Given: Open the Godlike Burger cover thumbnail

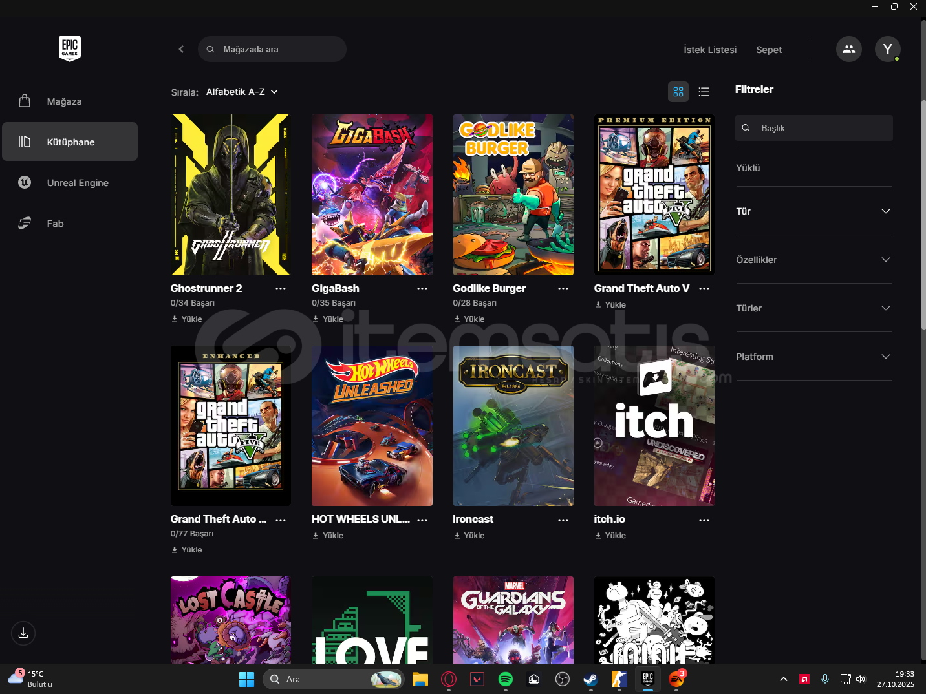Looking at the screenshot, I should [513, 195].
